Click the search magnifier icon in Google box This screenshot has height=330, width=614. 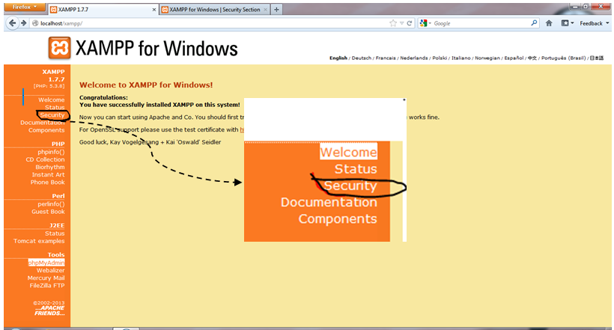pos(534,23)
